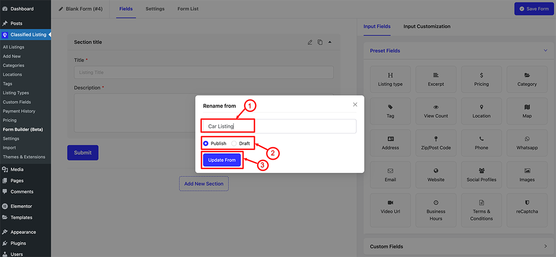Add the Business Hours preset field
Image resolution: width=556 pixels, height=257 pixels.
click(436, 210)
